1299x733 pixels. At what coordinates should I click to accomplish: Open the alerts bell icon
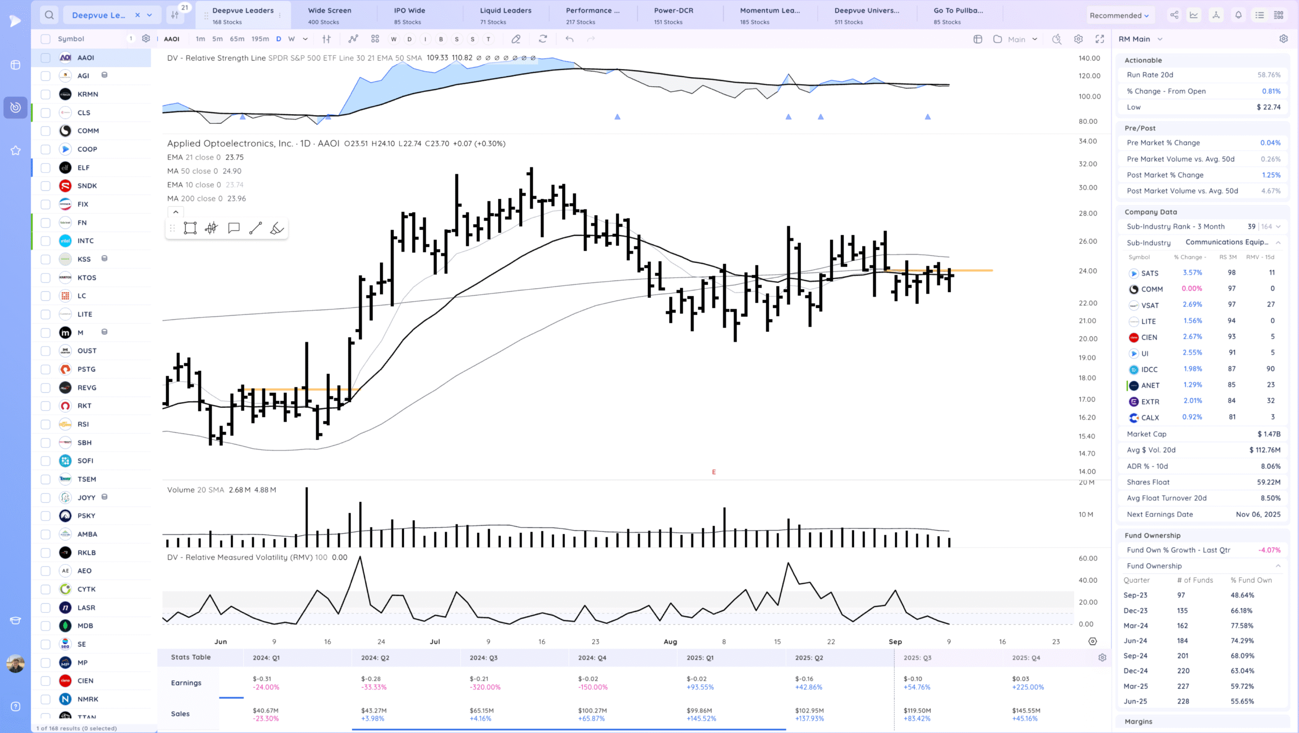pyautogui.click(x=1238, y=15)
